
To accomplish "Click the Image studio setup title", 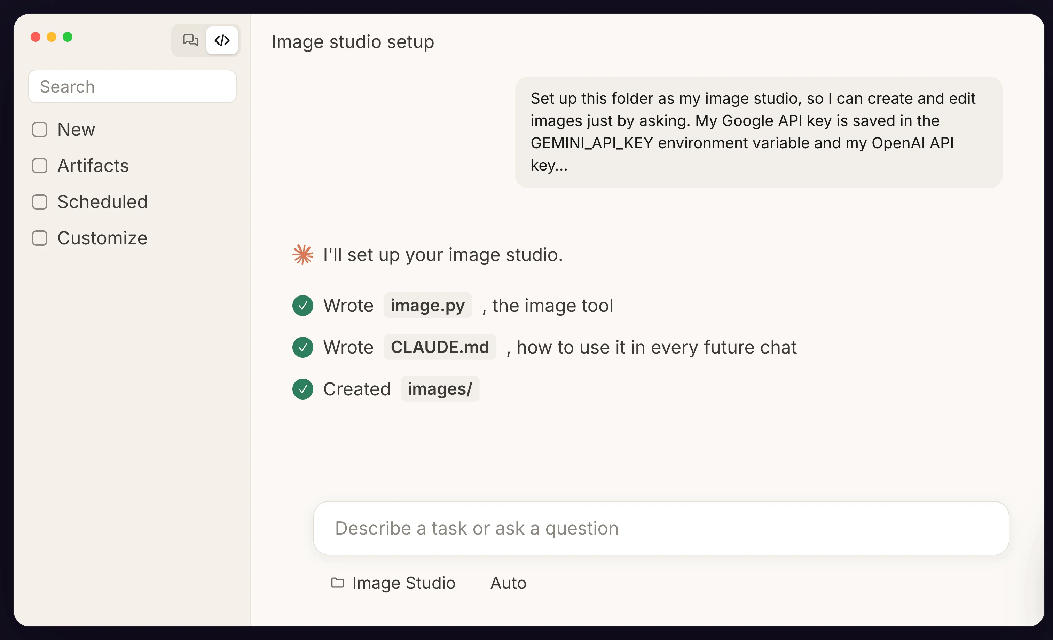I will pyautogui.click(x=353, y=42).
